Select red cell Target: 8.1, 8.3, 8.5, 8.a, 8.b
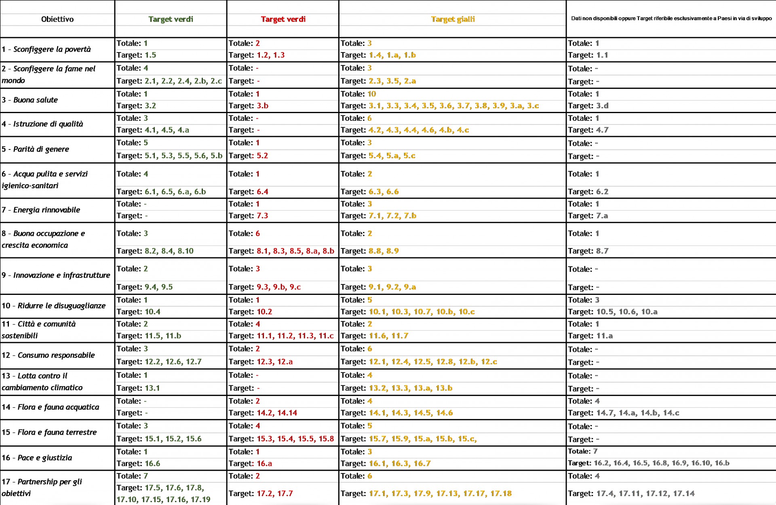This screenshot has width=776, height=505. tap(282, 251)
